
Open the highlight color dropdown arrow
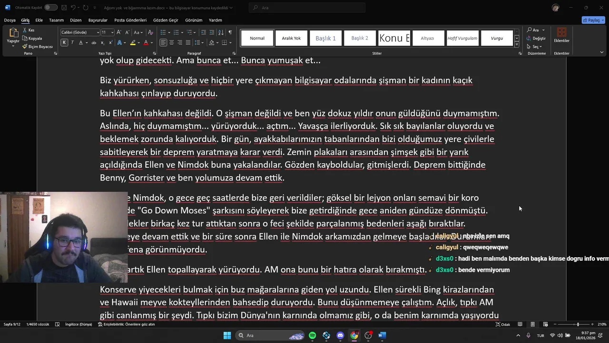[138, 43]
